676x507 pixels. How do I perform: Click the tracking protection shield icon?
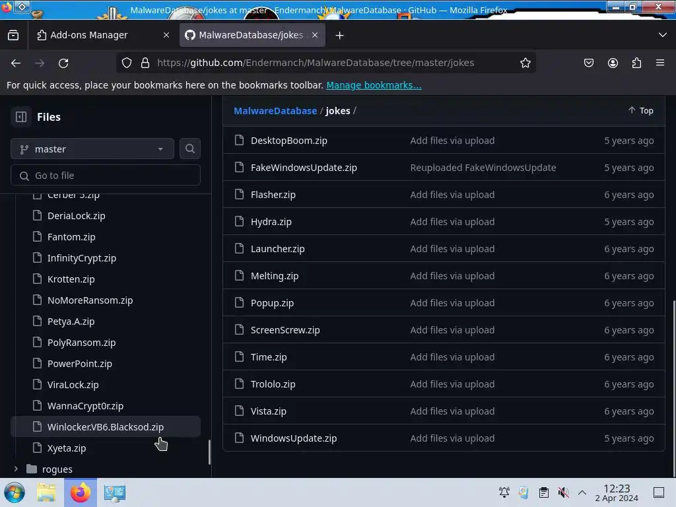[126, 63]
